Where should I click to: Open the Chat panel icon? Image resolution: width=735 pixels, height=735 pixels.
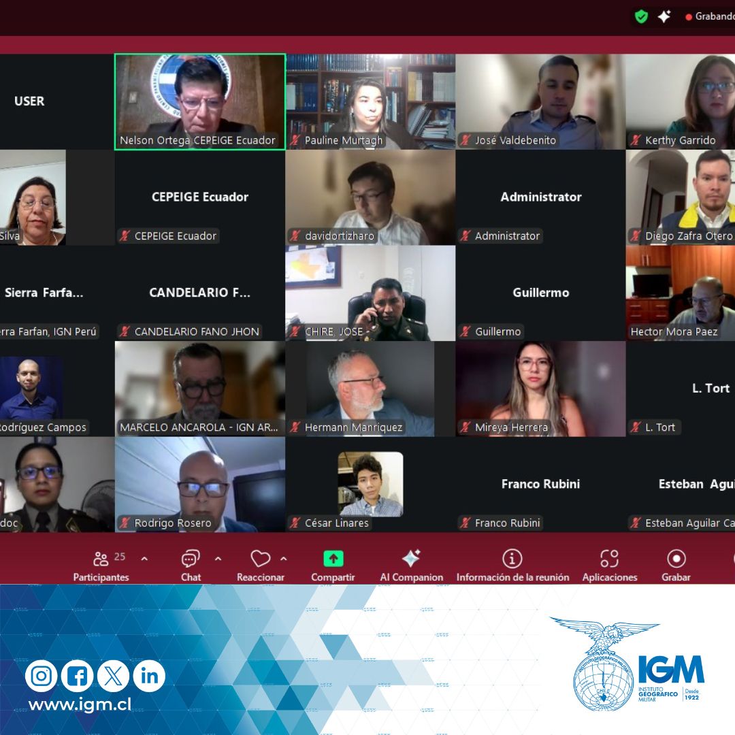(x=191, y=559)
